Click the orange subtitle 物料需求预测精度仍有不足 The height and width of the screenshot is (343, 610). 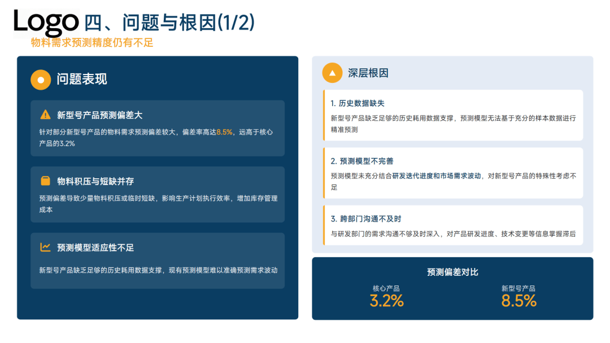[92, 43]
